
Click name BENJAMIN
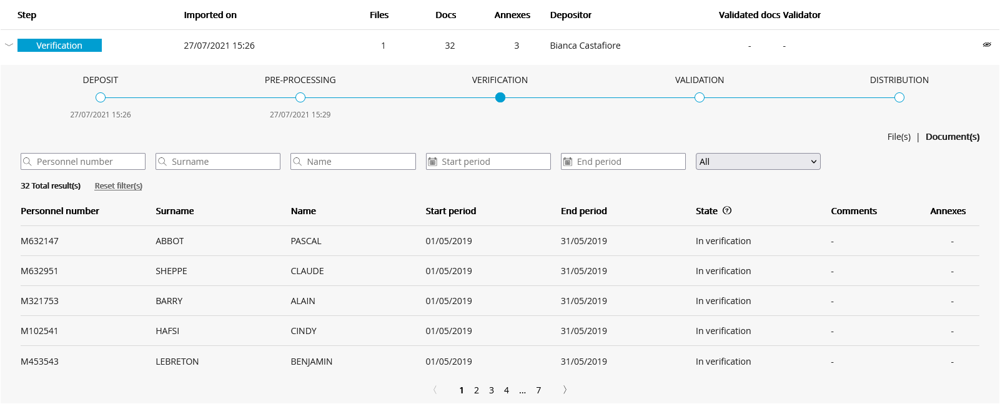point(312,362)
